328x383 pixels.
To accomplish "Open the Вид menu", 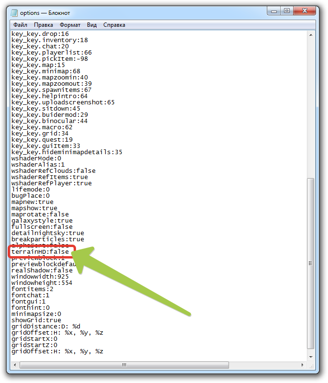I will pyautogui.click(x=92, y=25).
